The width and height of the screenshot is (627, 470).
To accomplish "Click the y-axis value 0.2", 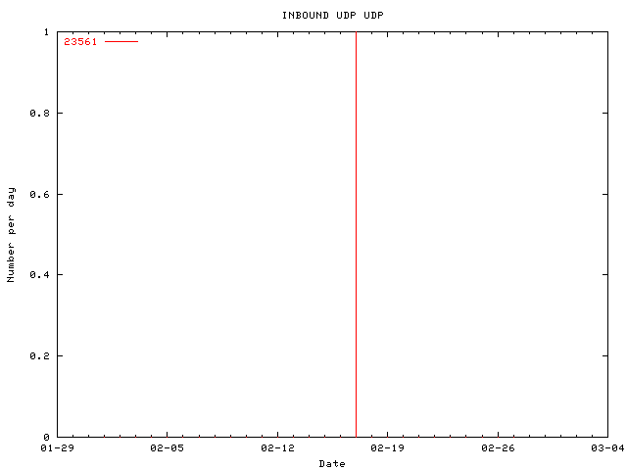I will (40, 356).
